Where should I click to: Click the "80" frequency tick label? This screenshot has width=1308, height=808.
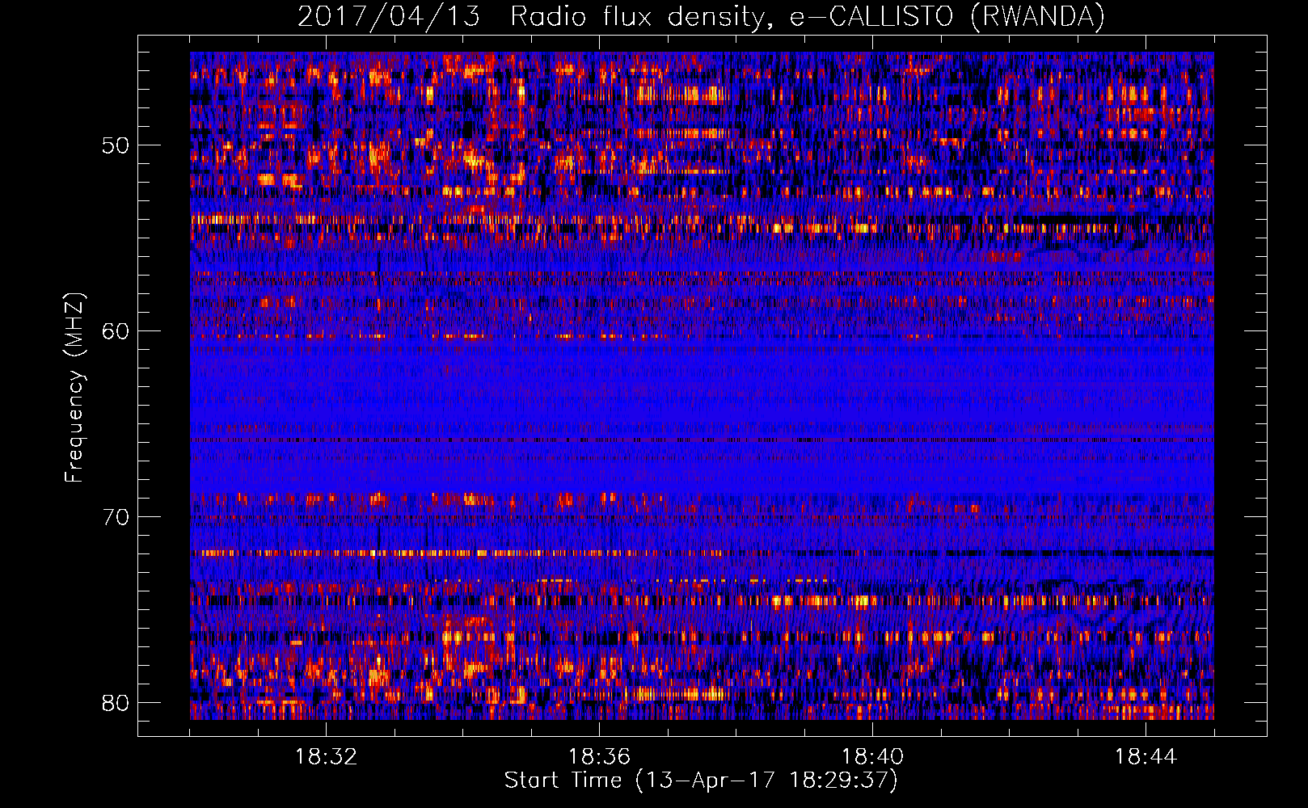(116, 703)
